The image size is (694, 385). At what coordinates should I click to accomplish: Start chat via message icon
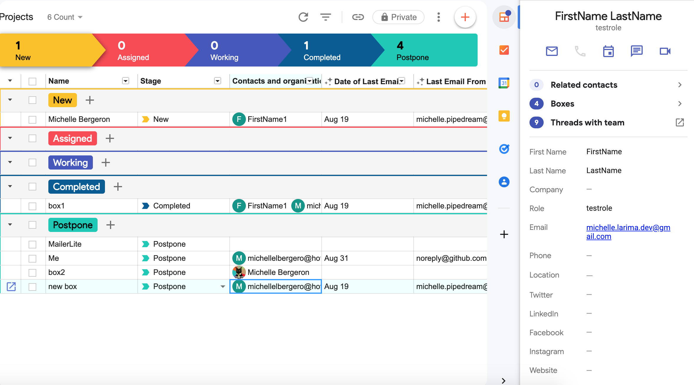[637, 51]
